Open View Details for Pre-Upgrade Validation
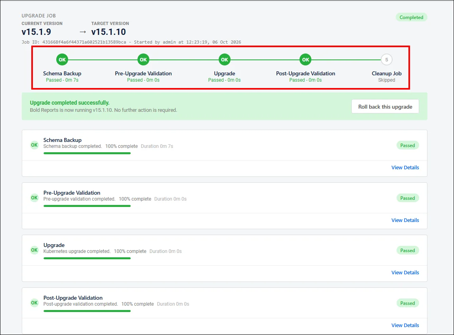Viewport: 454px width, 335px height. 405,220
